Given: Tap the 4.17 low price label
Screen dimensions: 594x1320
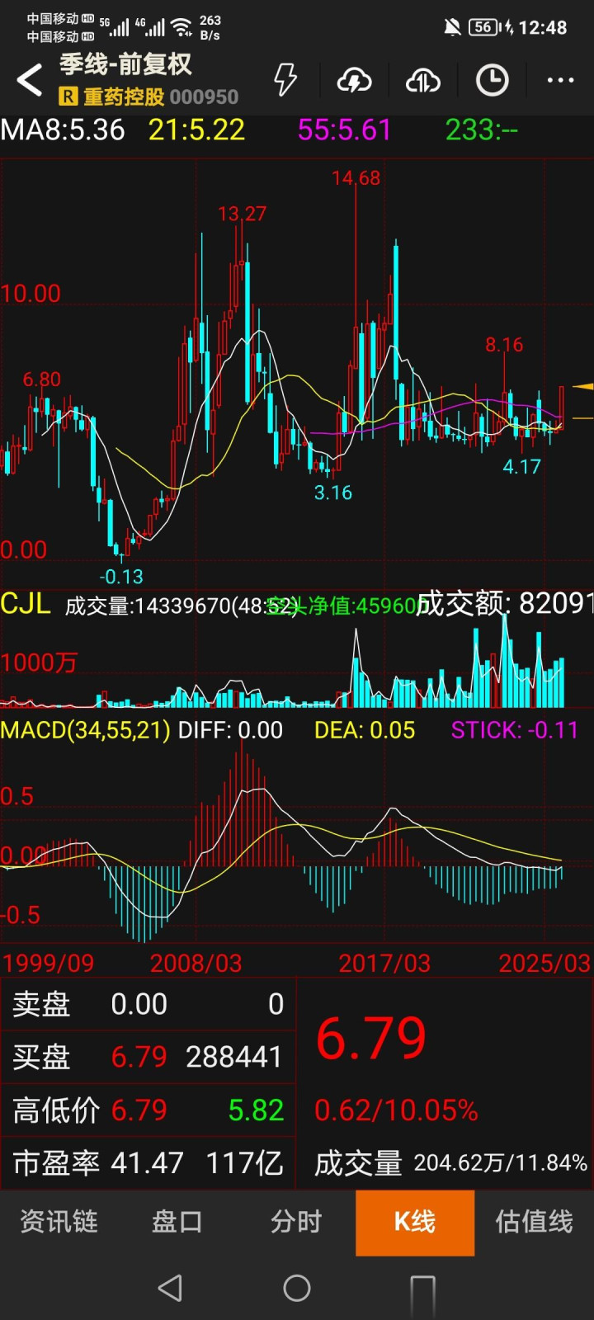Looking at the screenshot, I should coord(521,467).
